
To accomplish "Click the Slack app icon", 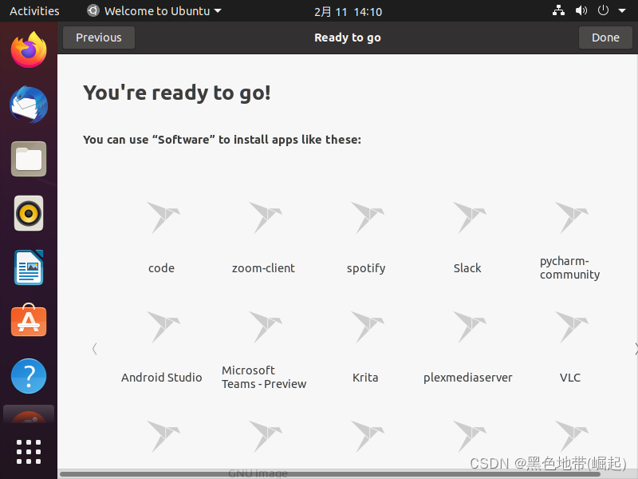I will 469,217.
